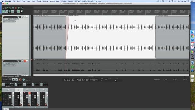Mute mixer channel 4

[x=47, y=93]
